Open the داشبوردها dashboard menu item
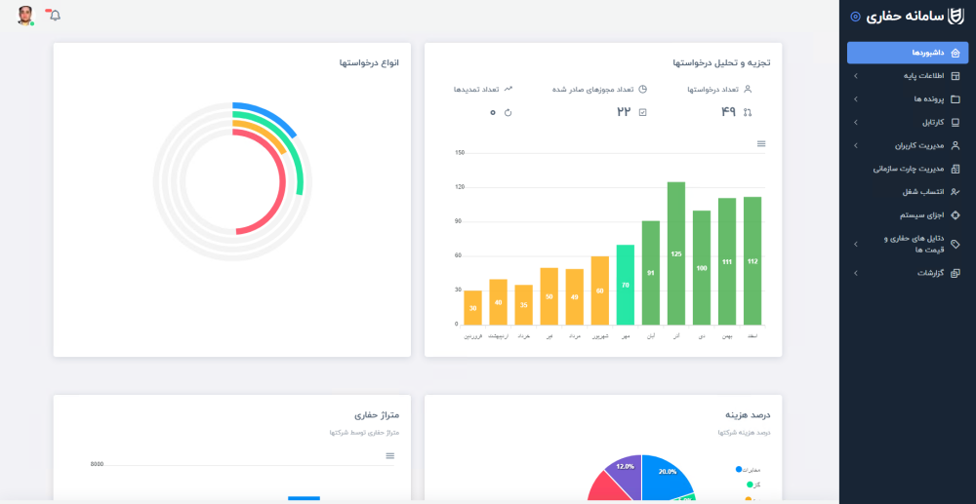The image size is (976, 504). tap(908, 53)
